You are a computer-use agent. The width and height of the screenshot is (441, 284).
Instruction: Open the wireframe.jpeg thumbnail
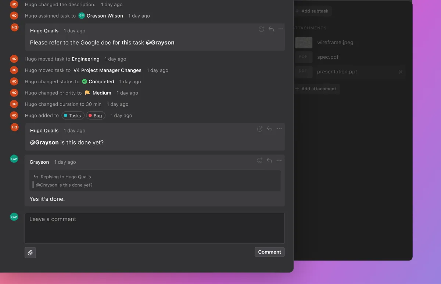coord(304,43)
